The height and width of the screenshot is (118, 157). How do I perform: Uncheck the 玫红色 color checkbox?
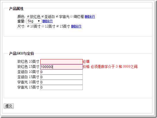[x=28, y=16]
